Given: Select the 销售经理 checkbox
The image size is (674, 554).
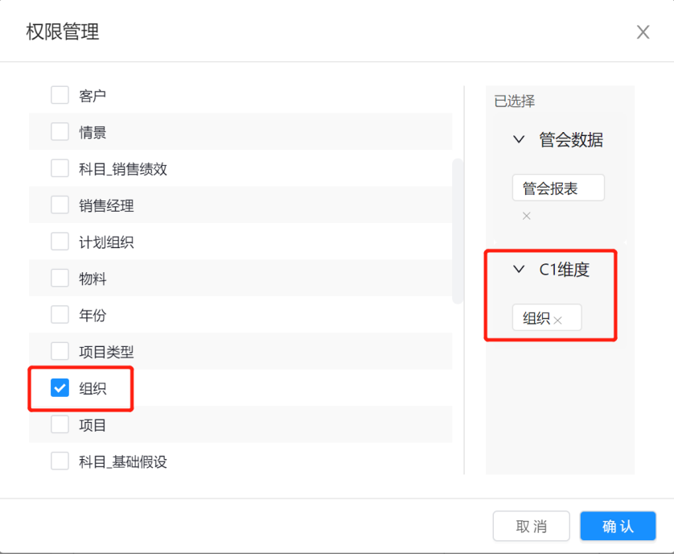Looking at the screenshot, I should click(60, 205).
